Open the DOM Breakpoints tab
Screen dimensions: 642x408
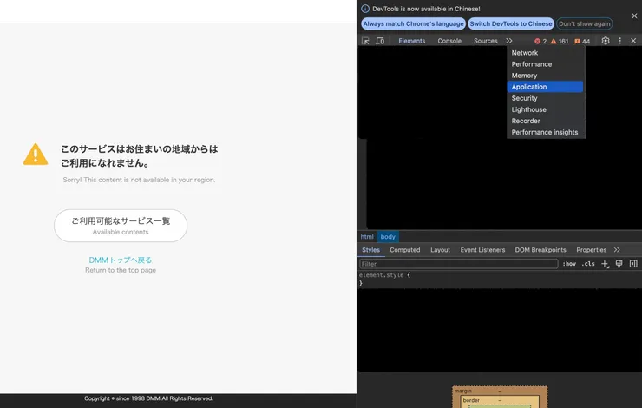pos(540,250)
